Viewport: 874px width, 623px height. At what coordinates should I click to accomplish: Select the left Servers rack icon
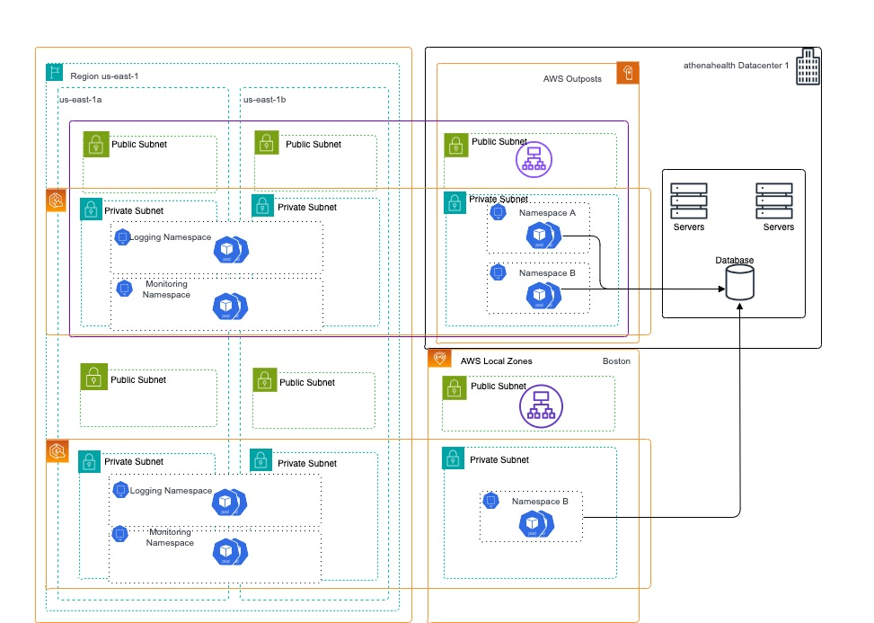coord(689,200)
